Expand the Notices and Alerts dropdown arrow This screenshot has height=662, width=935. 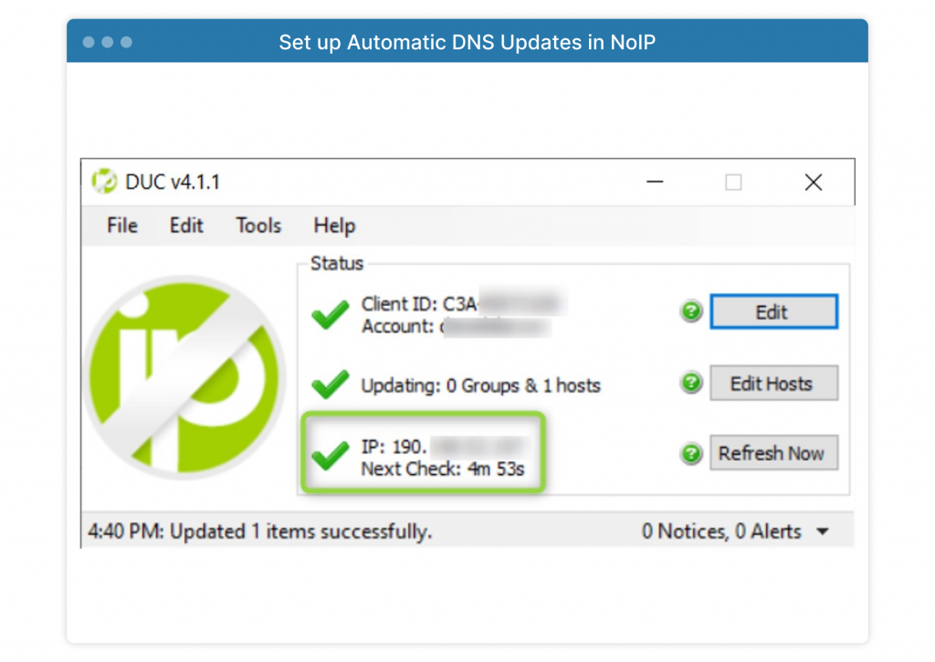[x=823, y=531]
